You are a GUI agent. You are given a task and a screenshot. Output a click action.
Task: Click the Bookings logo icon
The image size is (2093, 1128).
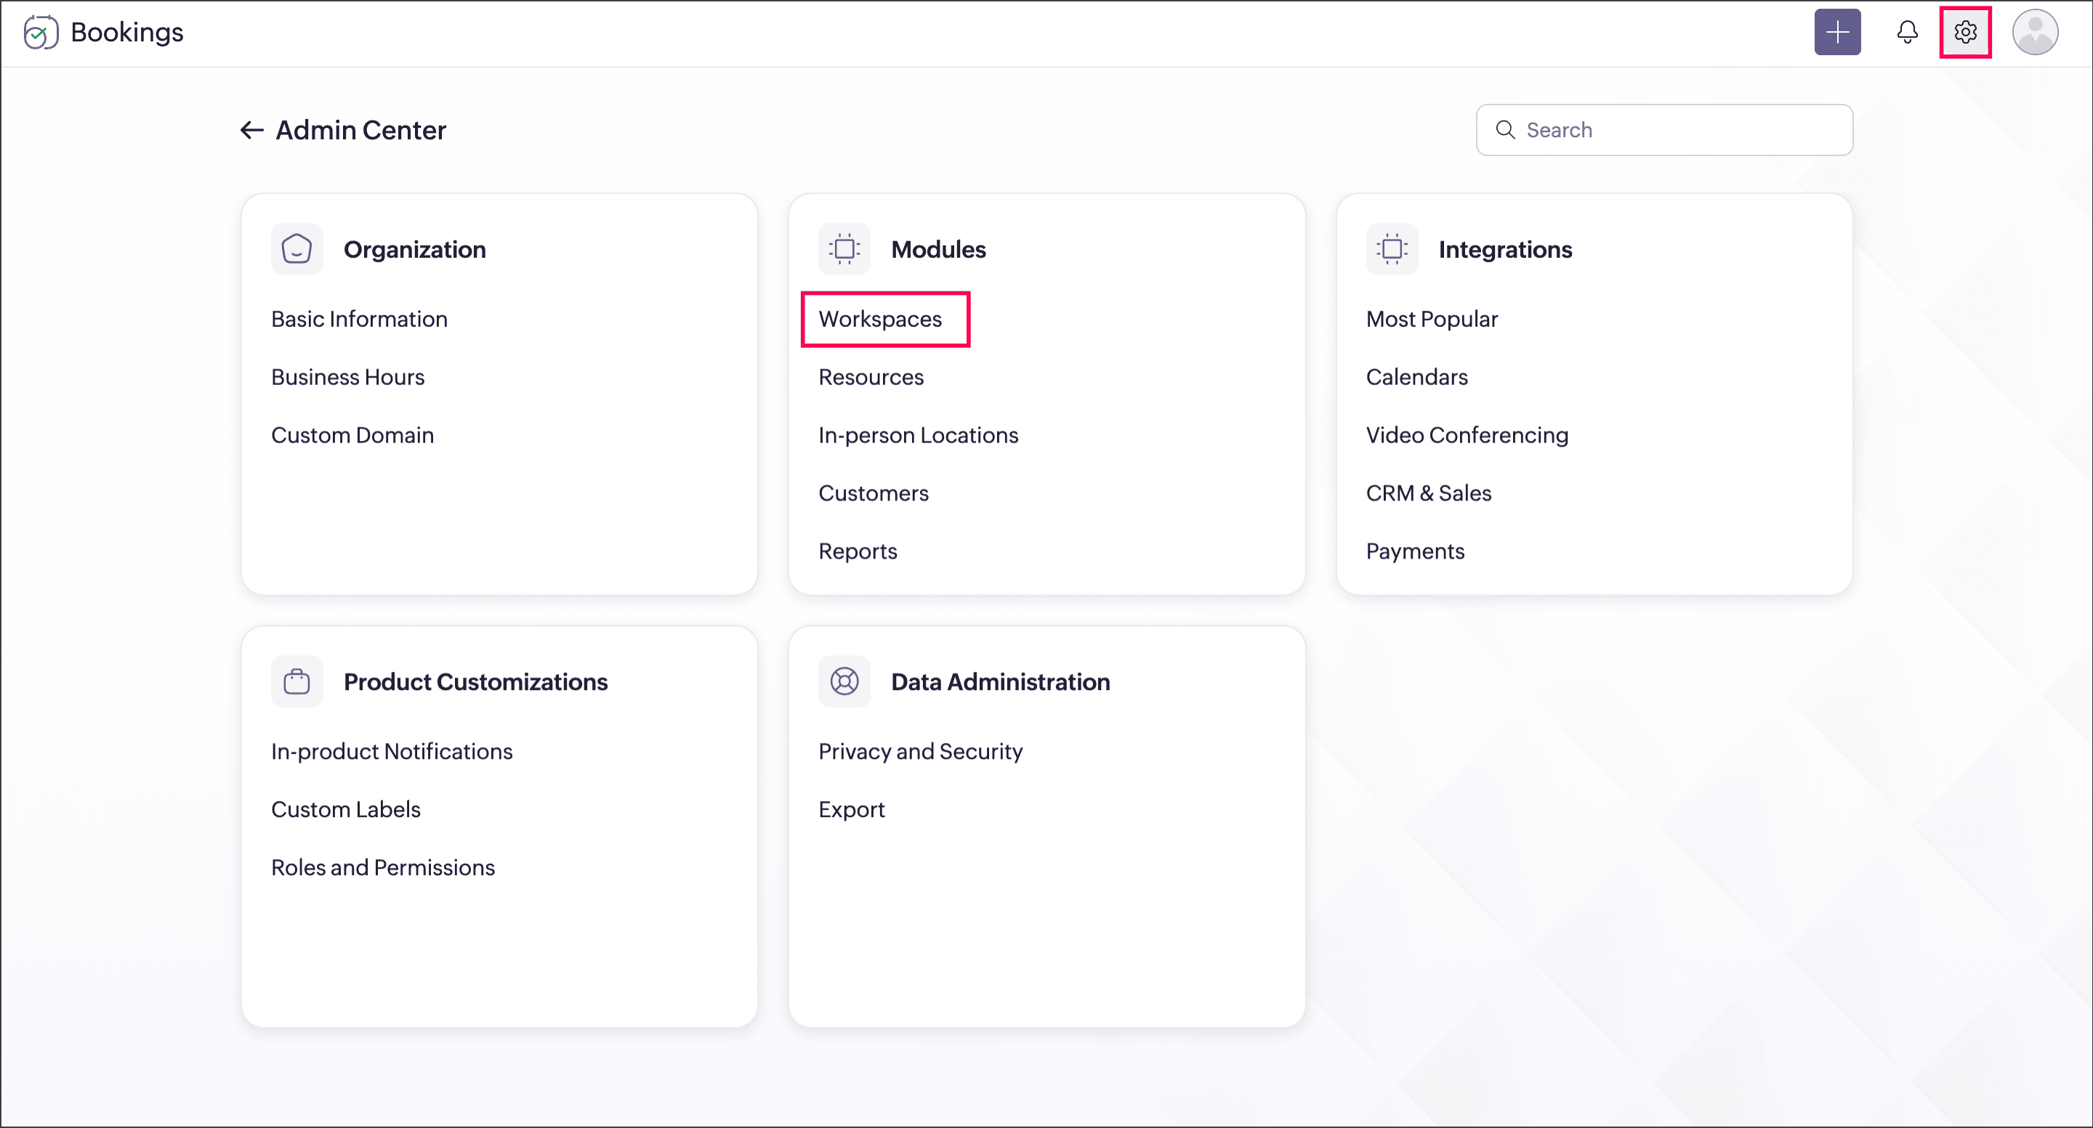tap(40, 33)
